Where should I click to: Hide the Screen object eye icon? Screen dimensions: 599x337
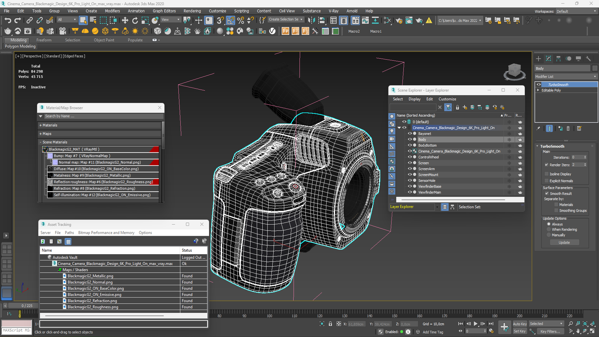pyautogui.click(x=410, y=163)
